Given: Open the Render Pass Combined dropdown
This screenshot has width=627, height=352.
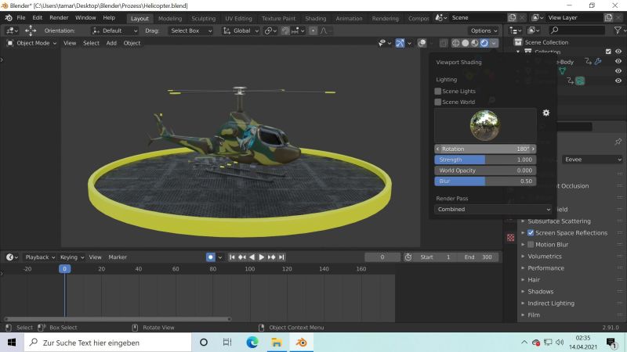Looking at the screenshot, I should click(483, 210).
